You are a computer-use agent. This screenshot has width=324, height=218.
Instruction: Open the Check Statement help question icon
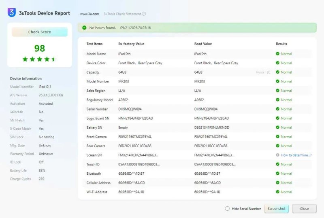pyautogui.click(x=144, y=14)
